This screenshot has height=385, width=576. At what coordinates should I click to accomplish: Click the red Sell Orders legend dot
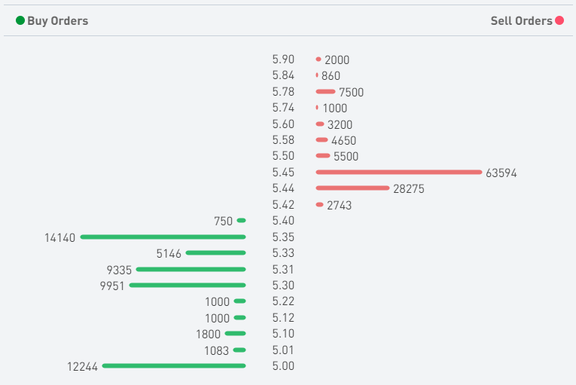click(x=559, y=21)
